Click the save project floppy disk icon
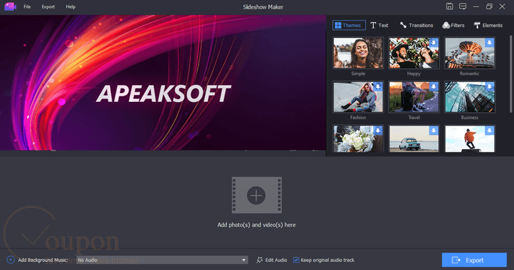514x270 pixels. [x=450, y=6]
